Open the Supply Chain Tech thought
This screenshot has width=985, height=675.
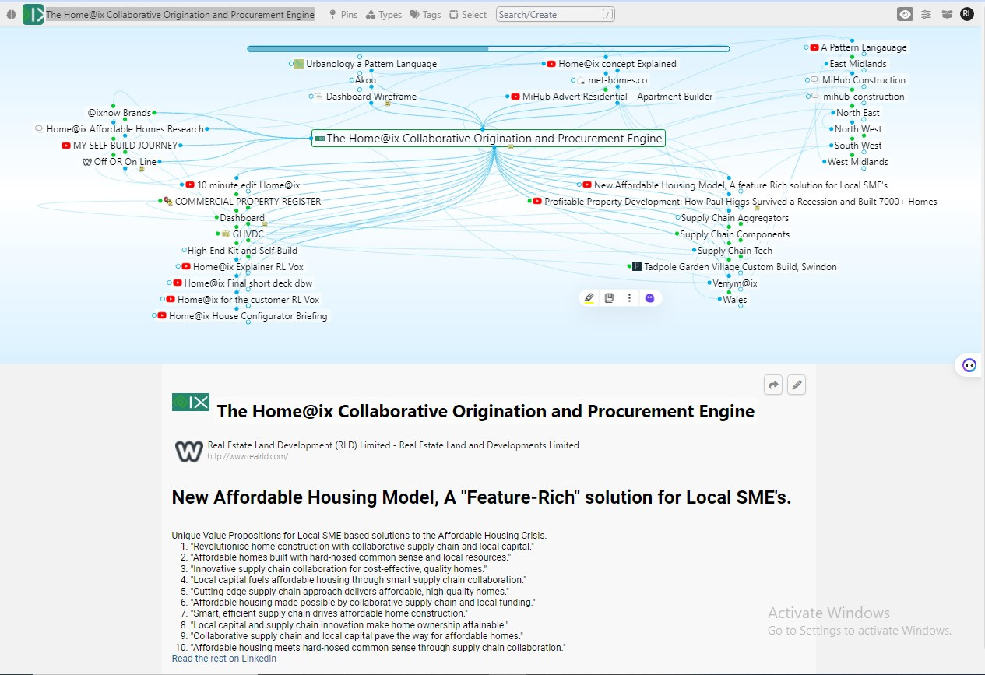pos(734,251)
